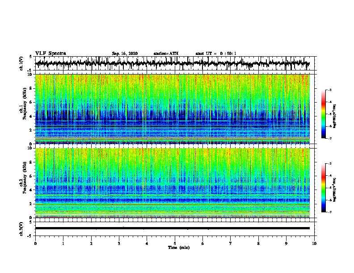Click time axis tick label '5'
This screenshot has height=273, width=354.
coord(175,244)
